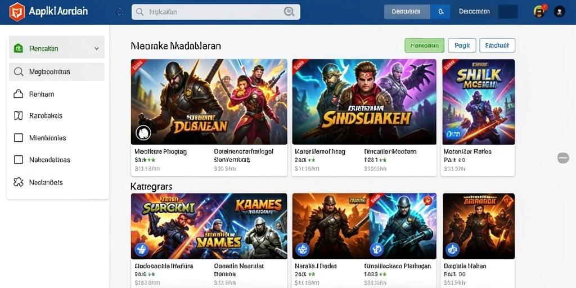Image resolution: width=576 pixels, height=288 pixels.
Task: Open the dark user profile avatar
Action: pyautogui.click(x=560, y=12)
